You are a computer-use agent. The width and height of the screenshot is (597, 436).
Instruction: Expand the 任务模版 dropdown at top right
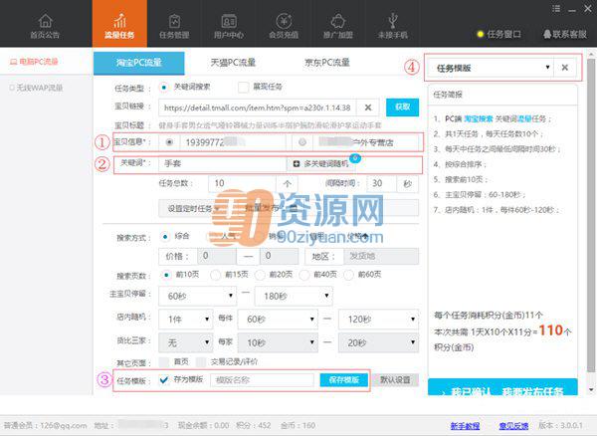click(x=490, y=68)
